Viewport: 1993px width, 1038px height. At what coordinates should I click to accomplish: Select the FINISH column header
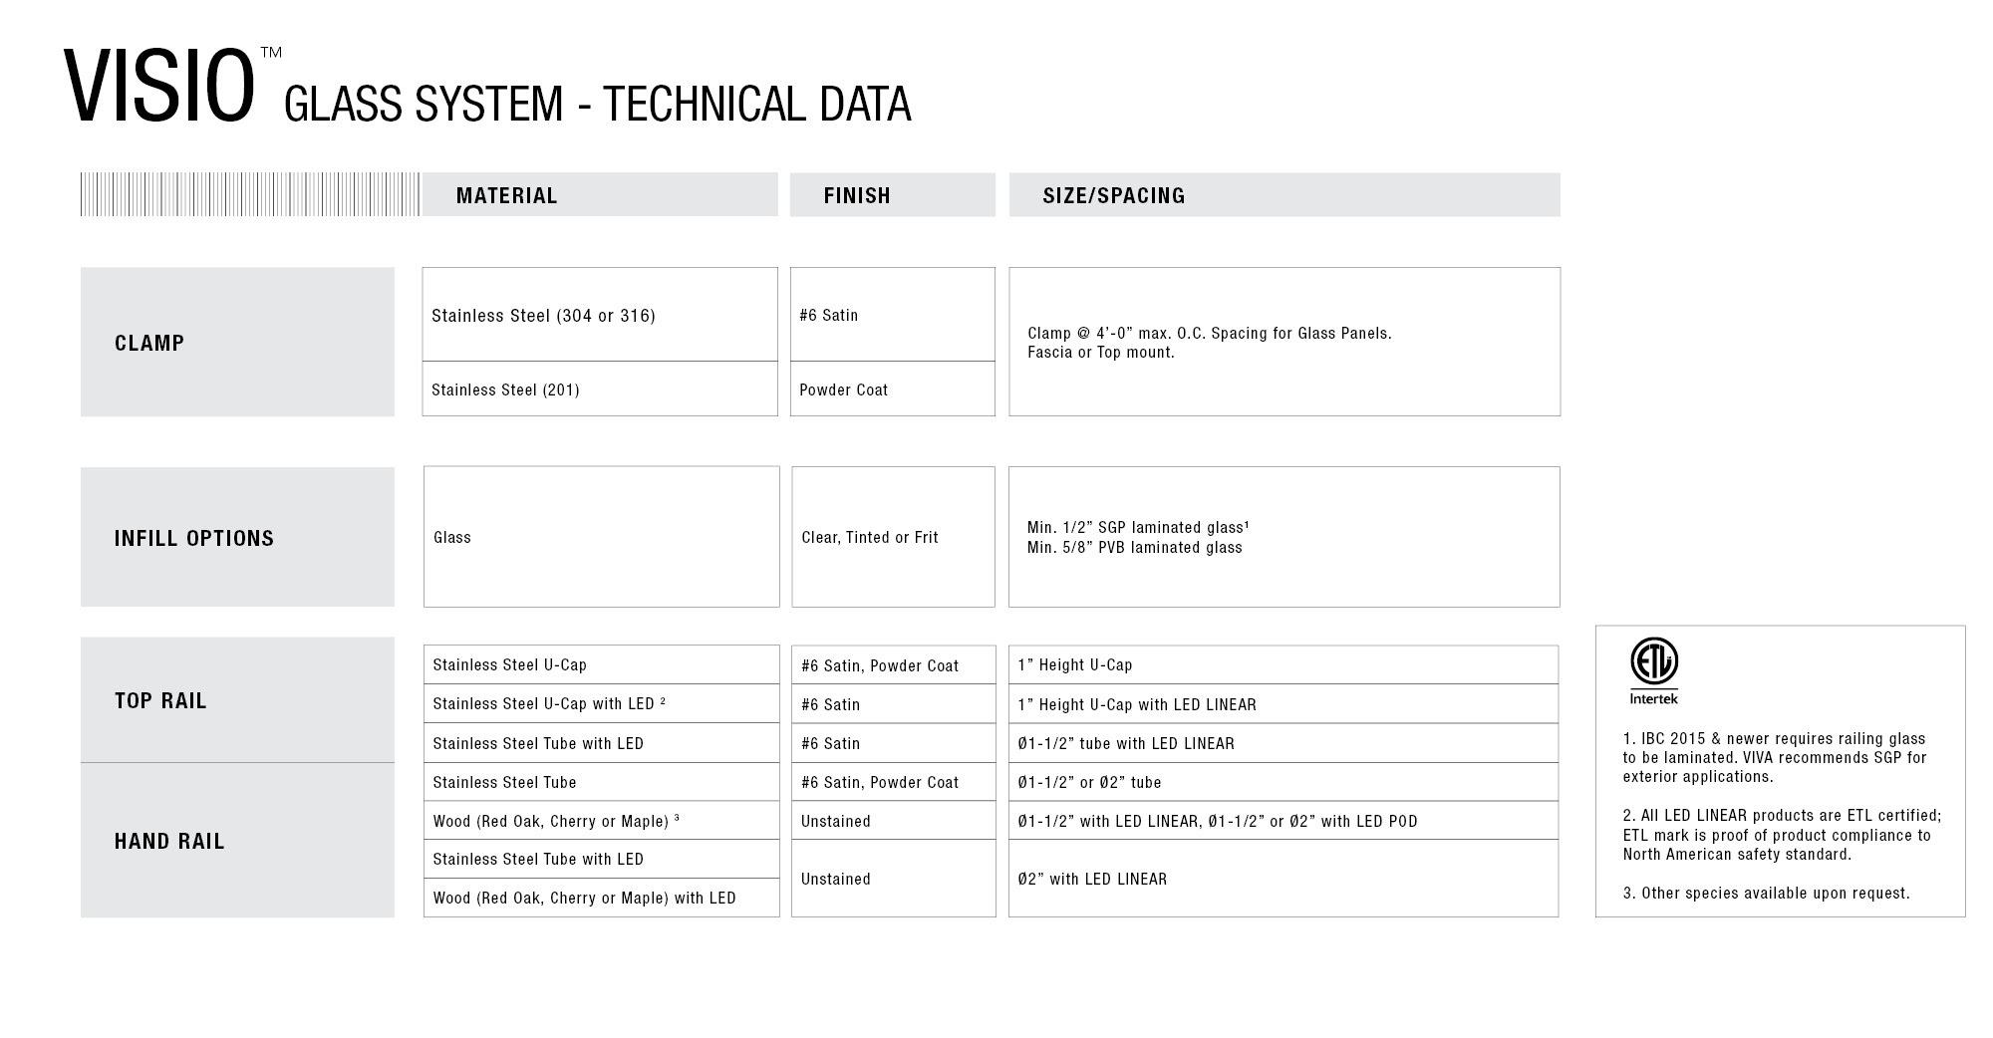click(x=857, y=195)
